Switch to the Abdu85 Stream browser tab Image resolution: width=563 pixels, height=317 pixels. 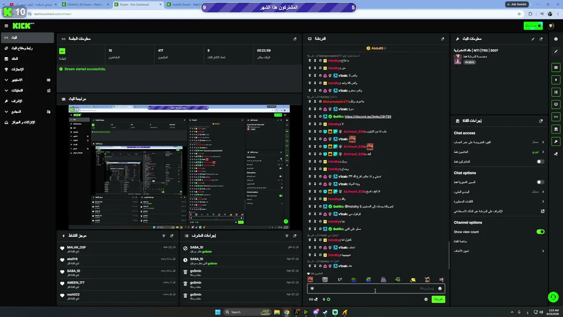[x=184, y=4]
